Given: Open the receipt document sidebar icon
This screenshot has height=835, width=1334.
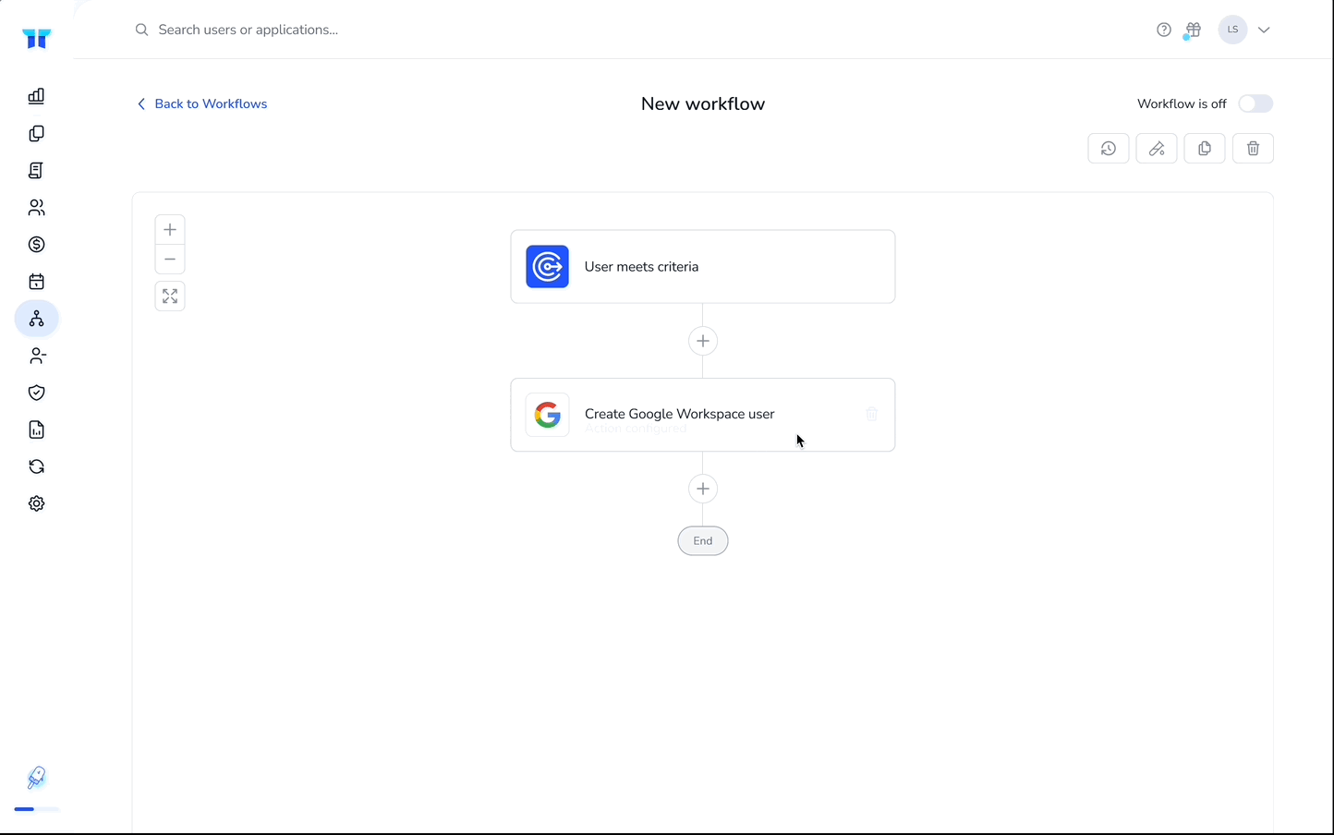Looking at the screenshot, I should (x=37, y=171).
